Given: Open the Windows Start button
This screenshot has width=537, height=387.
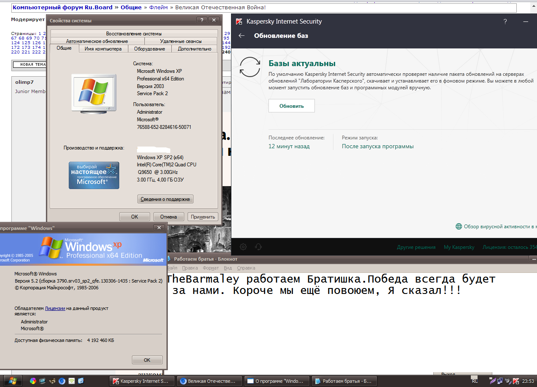Looking at the screenshot, I should click(x=13, y=381).
